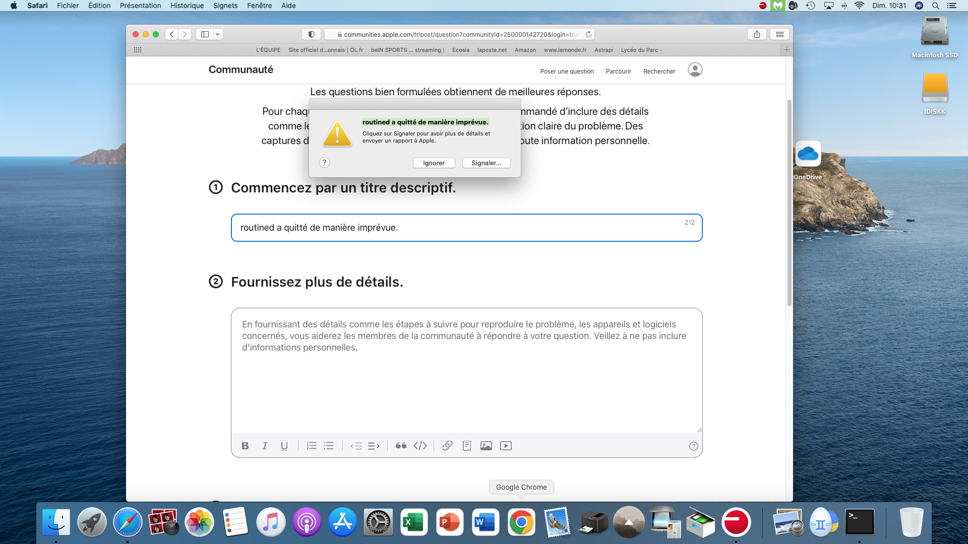
Task: Insert a code block
Action: pos(420,446)
